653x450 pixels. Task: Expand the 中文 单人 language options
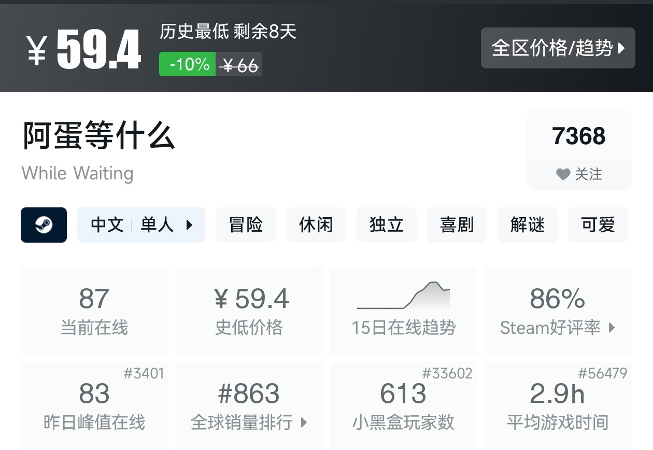pos(141,225)
